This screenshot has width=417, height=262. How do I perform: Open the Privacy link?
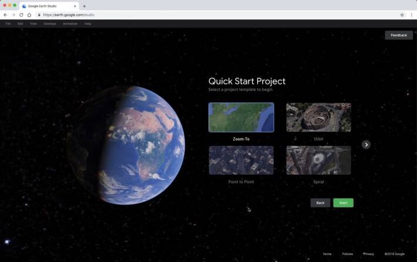point(368,254)
